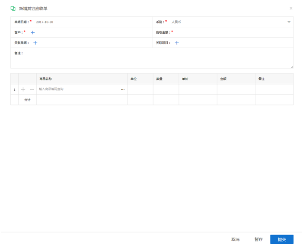Click the green document icon beside the title
This screenshot has height=248, width=303.
[x=13, y=9]
